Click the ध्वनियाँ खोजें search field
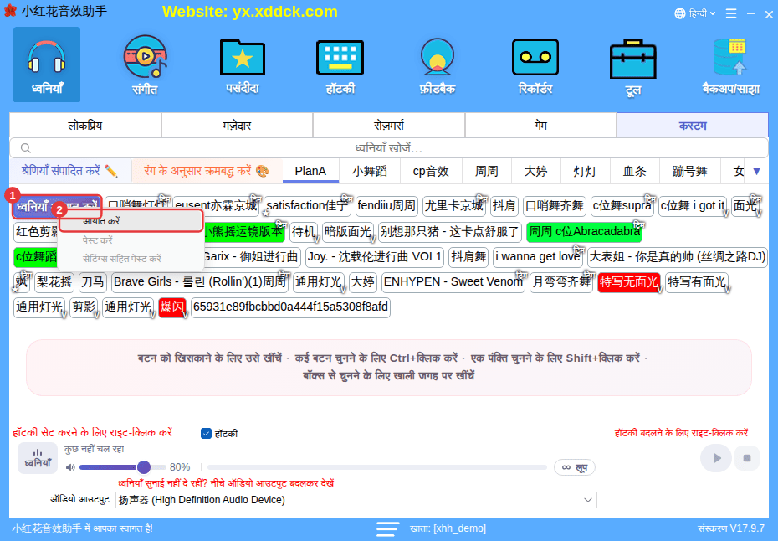 (x=389, y=148)
